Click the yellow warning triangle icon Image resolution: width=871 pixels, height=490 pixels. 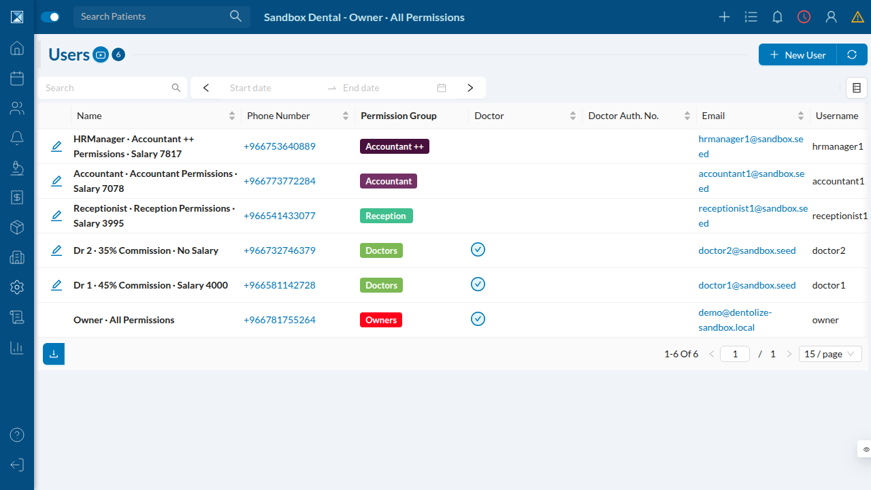(857, 17)
